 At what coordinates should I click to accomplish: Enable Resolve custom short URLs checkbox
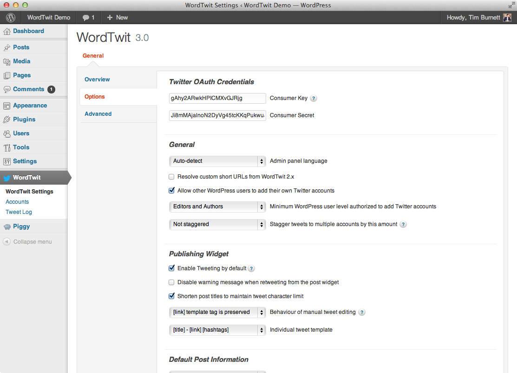click(x=171, y=177)
